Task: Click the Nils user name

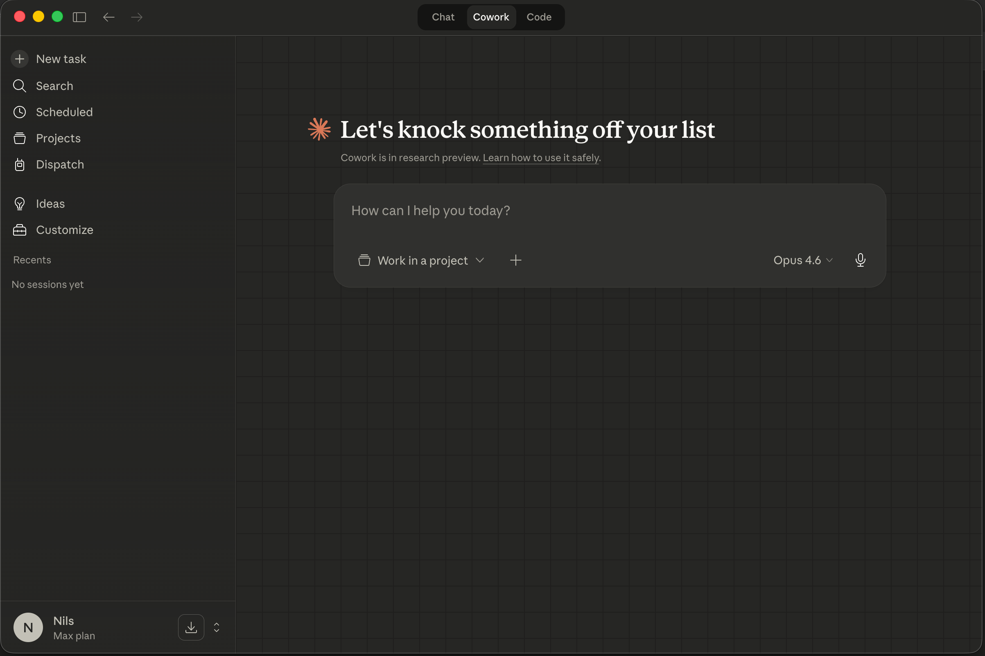Action: click(63, 621)
